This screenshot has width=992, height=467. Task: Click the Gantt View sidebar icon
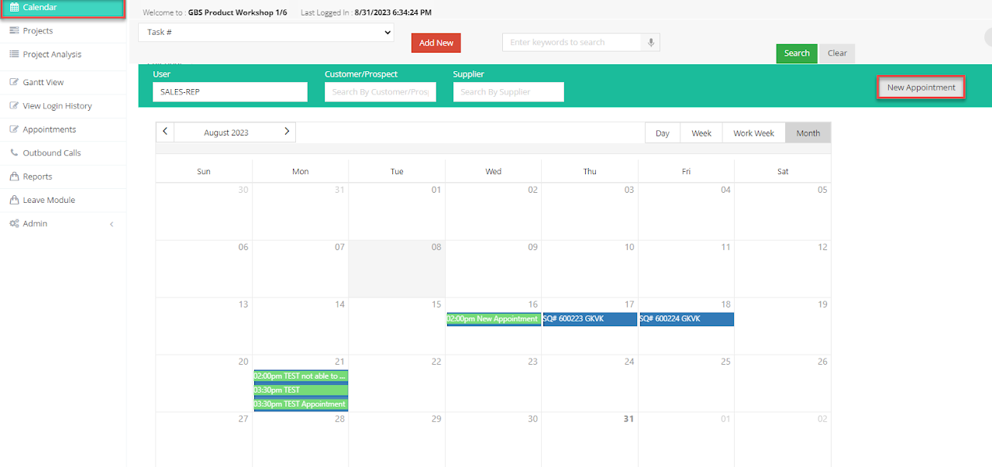tap(14, 82)
